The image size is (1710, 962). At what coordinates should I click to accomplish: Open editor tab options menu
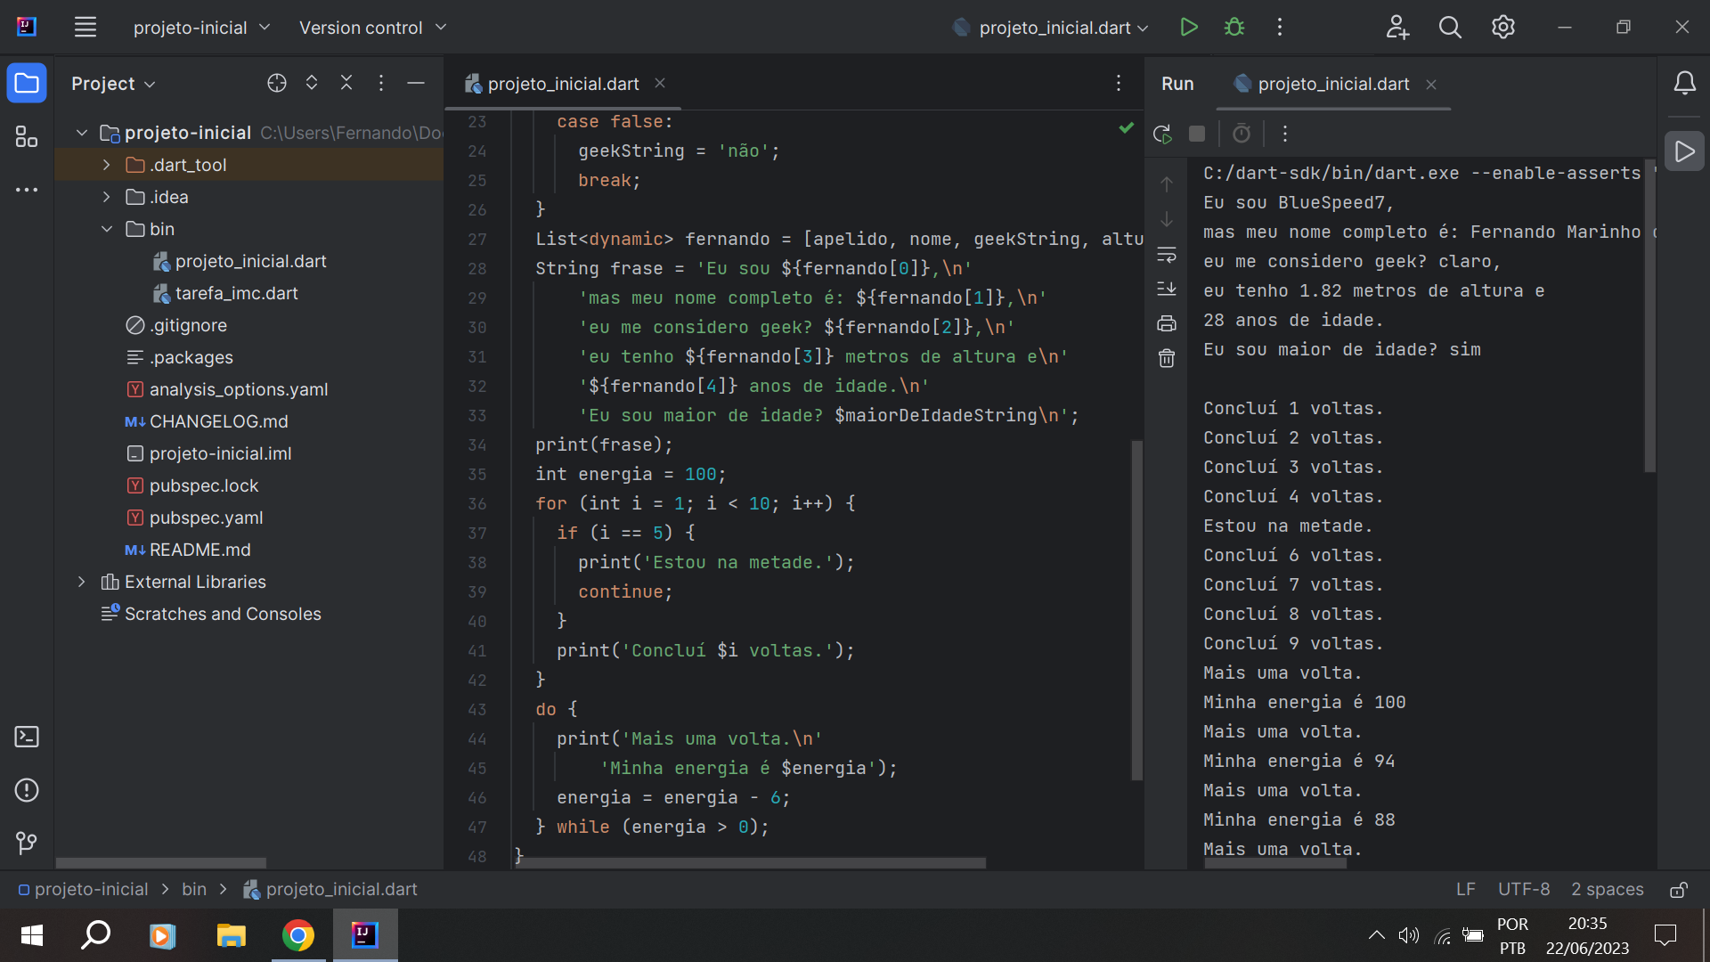pyautogui.click(x=1119, y=83)
